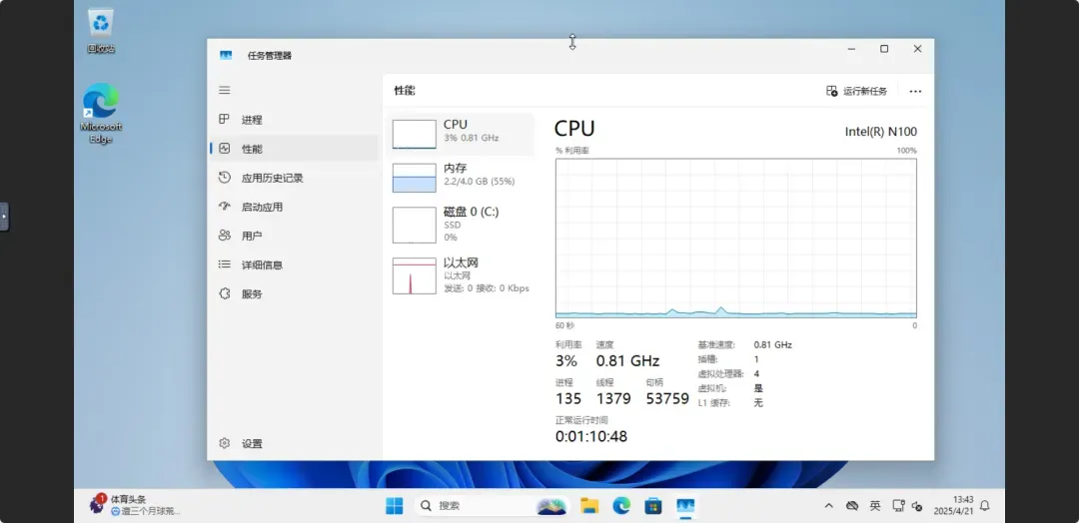Launch Edge from the taskbar
The width and height of the screenshot is (1079, 523).
point(621,506)
